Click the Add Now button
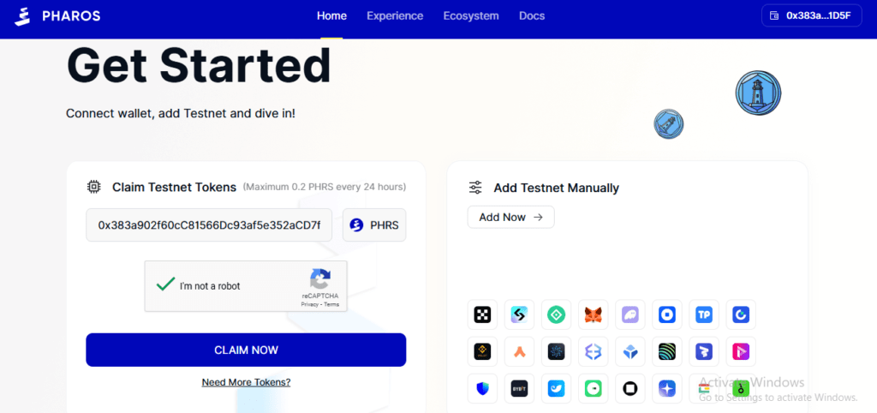The image size is (877, 413). pyautogui.click(x=510, y=218)
